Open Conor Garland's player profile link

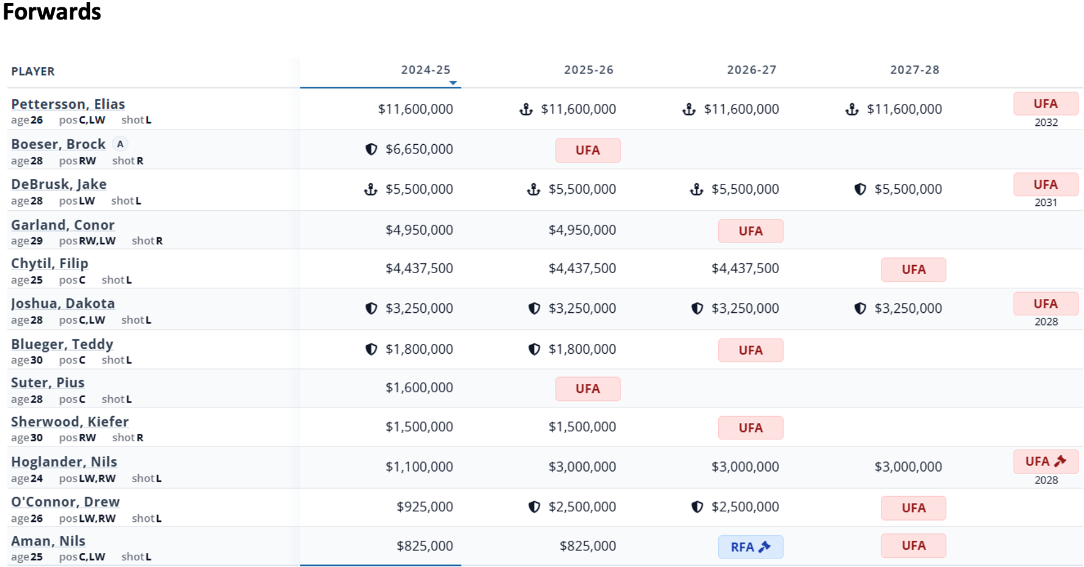point(62,225)
